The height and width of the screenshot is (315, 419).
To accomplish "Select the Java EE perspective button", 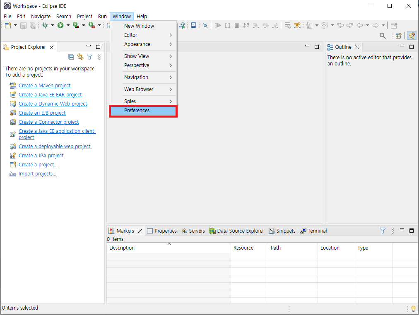I will point(412,36).
